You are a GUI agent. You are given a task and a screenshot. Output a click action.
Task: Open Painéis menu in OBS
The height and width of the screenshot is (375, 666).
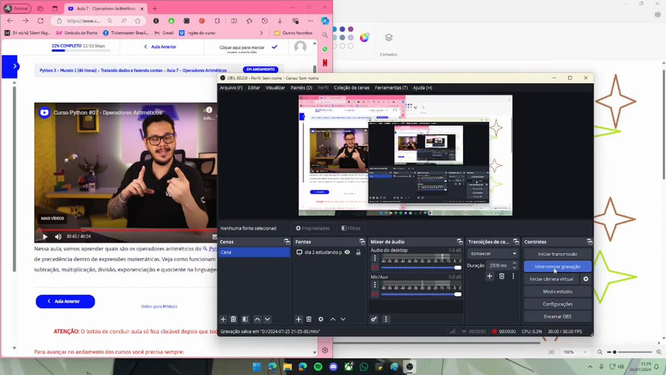tap(301, 88)
